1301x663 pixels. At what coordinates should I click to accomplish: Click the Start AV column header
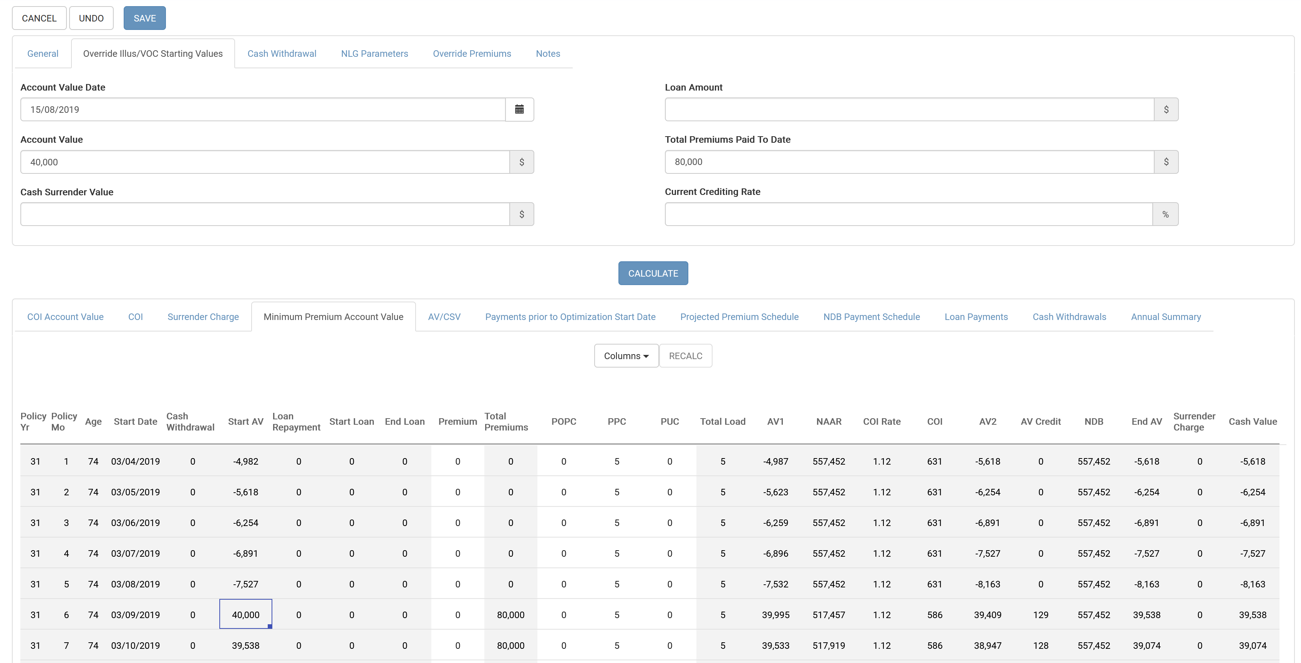click(245, 421)
